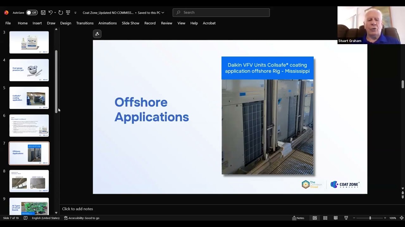Open the Transitions tab

tap(85, 23)
